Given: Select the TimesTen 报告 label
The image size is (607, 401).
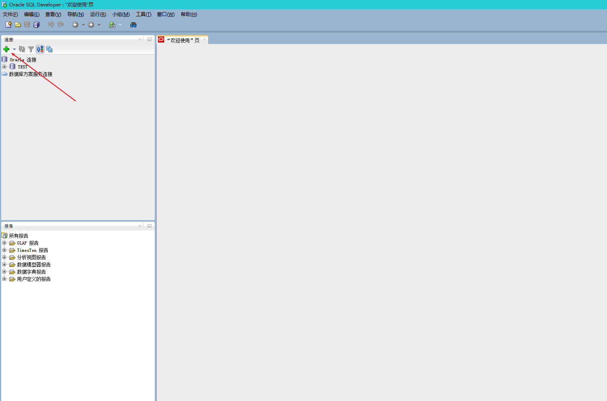Looking at the screenshot, I should click(x=32, y=250).
